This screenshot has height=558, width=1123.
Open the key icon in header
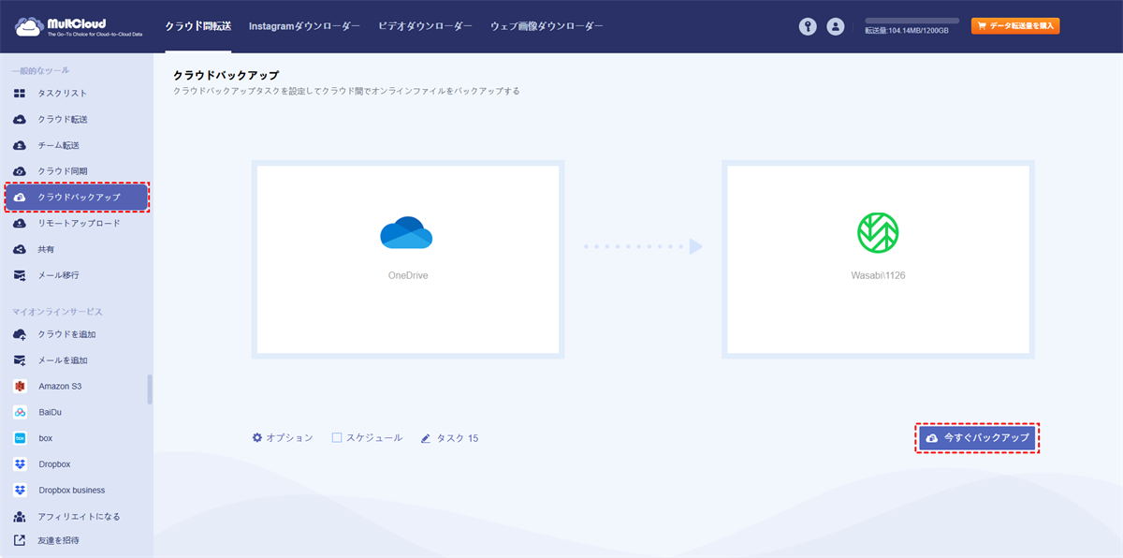tap(808, 27)
